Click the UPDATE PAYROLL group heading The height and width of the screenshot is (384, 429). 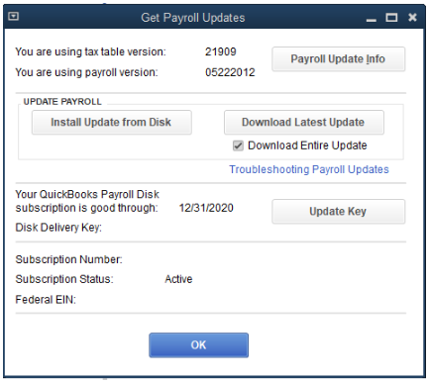(x=62, y=102)
